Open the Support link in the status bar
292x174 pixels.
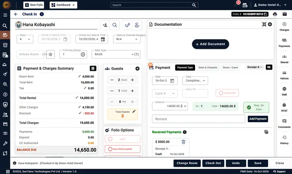click(x=279, y=172)
